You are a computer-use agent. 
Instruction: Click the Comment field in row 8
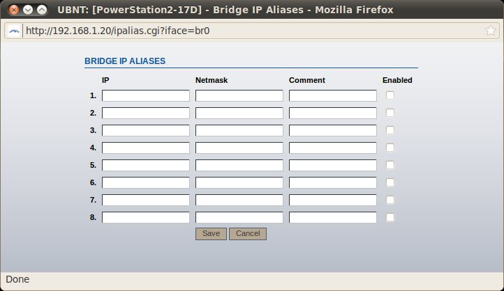pyautogui.click(x=333, y=217)
